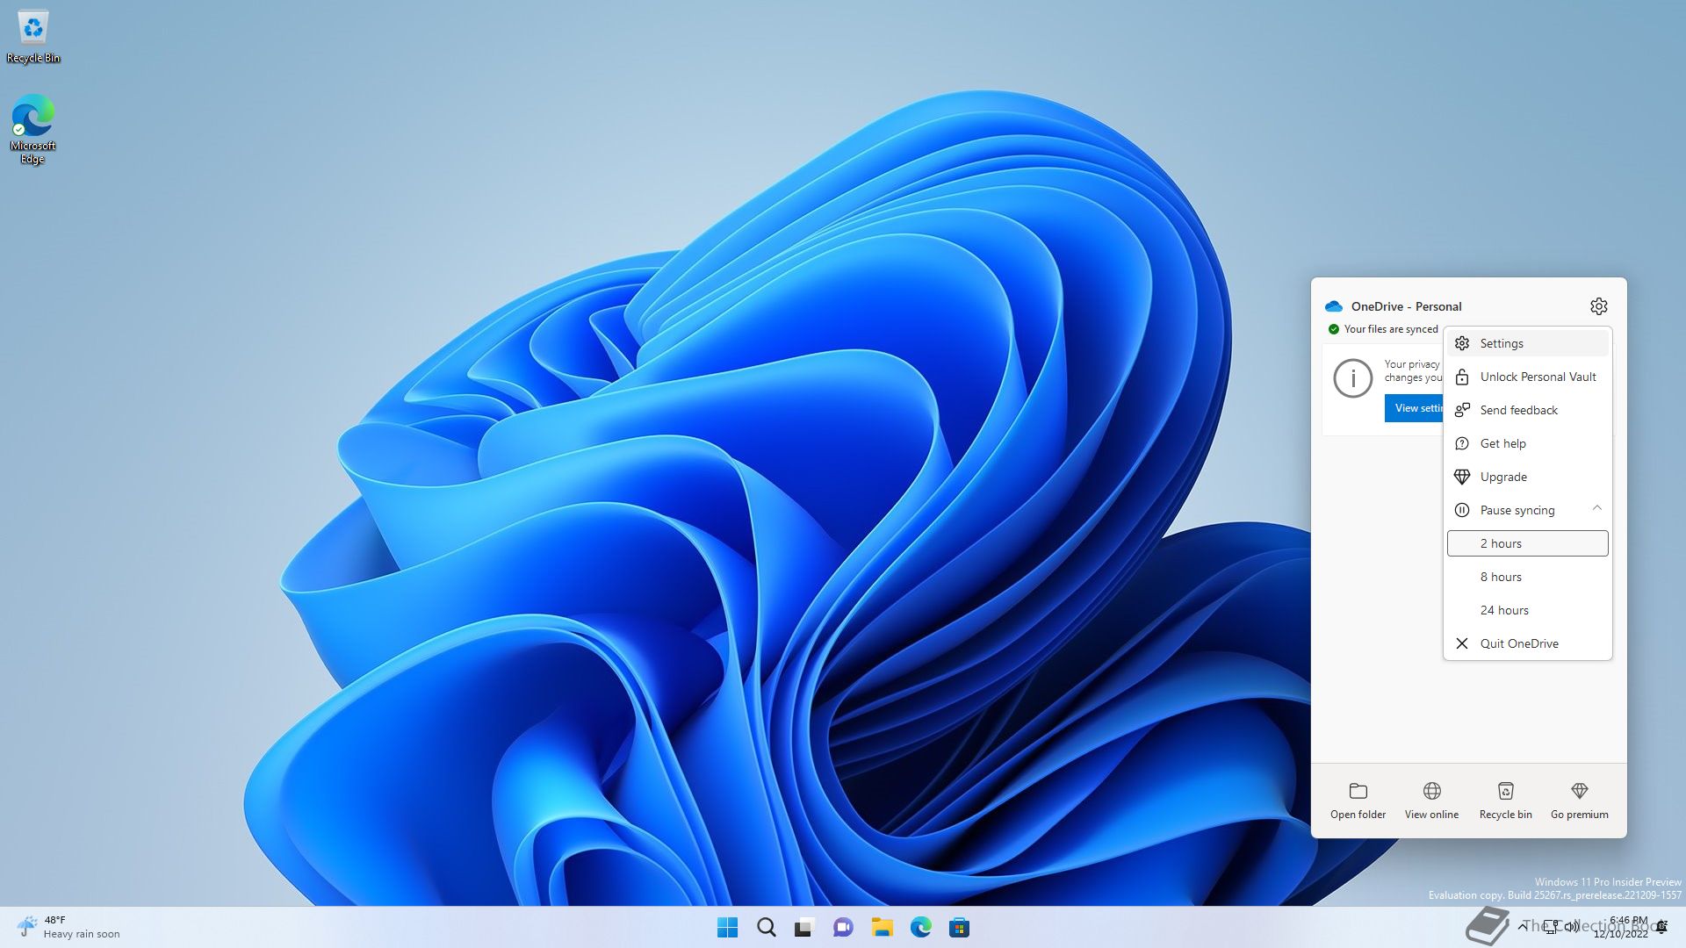The height and width of the screenshot is (948, 1686).
Task: Click the Go premium diamond icon
Action: point(1579,791)
